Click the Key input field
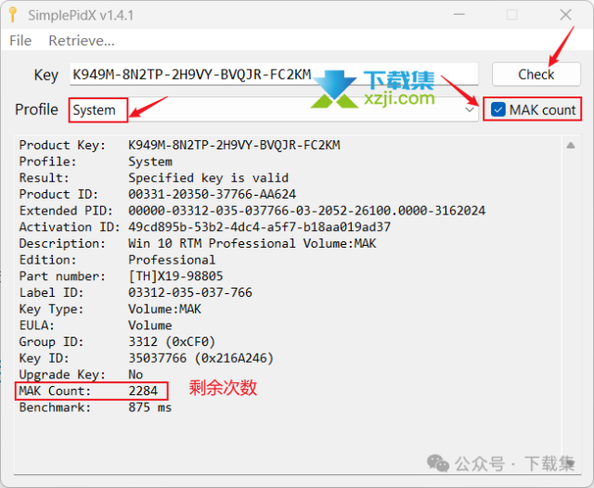This screenshot has height=488, width=594. coord(274,74)
